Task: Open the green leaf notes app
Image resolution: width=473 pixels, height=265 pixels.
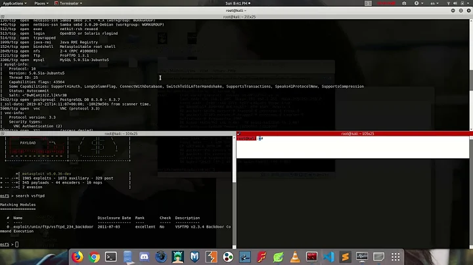Action: tap(278, 257)
